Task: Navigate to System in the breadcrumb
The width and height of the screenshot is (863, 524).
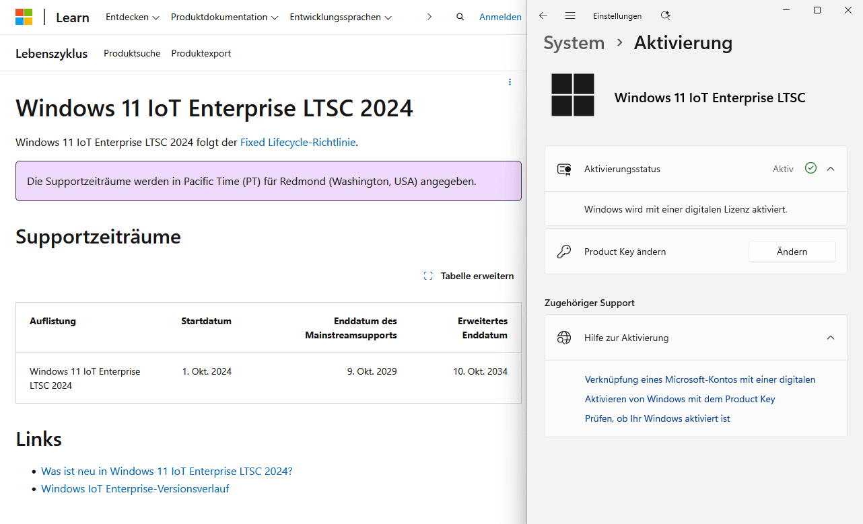Action: (574, 43)
